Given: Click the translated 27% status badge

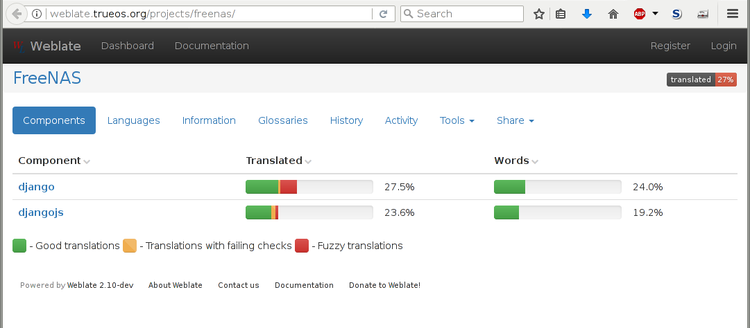Looking at the screenshot, I should pyautogui.click(x=701, y=80).
